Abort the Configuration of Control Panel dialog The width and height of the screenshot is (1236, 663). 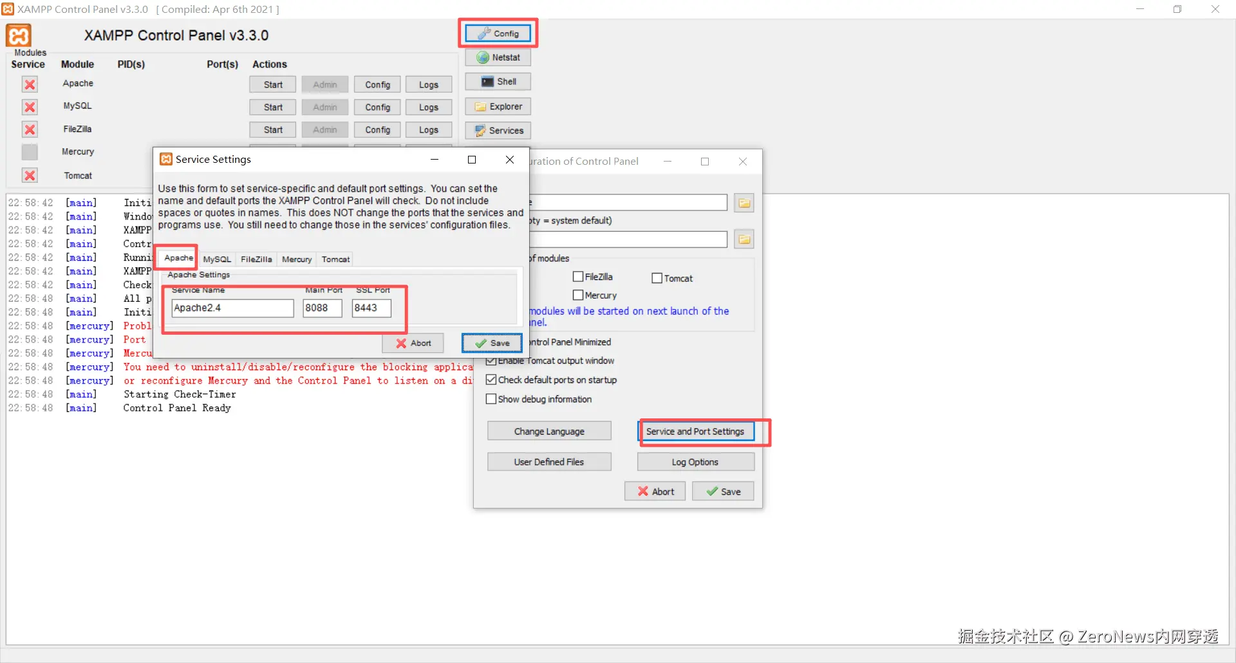point(655,492)
